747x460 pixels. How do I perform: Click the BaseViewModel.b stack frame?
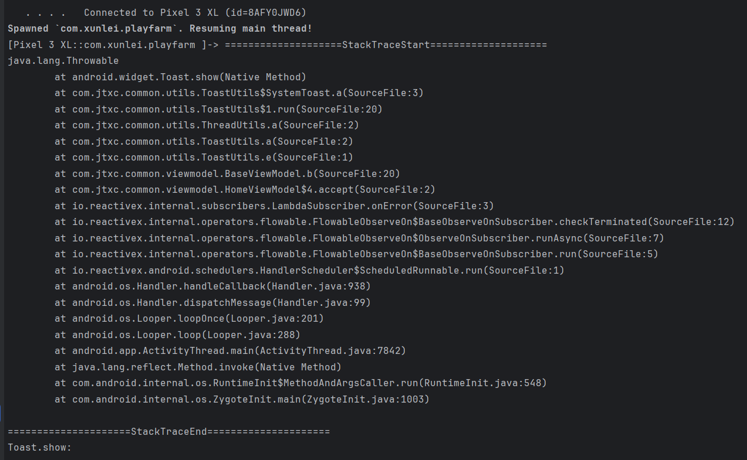click(227, 173)
